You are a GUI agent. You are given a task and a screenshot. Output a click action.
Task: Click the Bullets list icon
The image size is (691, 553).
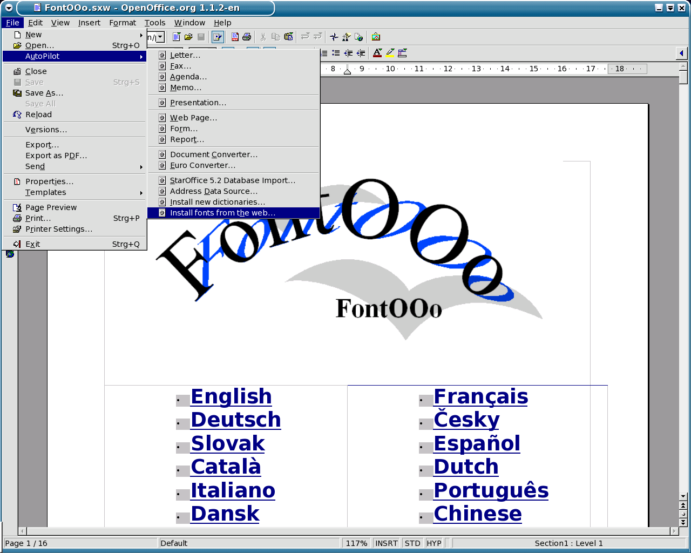336,53
